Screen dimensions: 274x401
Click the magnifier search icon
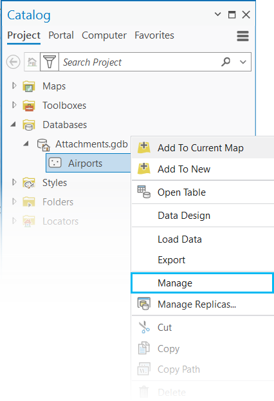pos(226,62)
